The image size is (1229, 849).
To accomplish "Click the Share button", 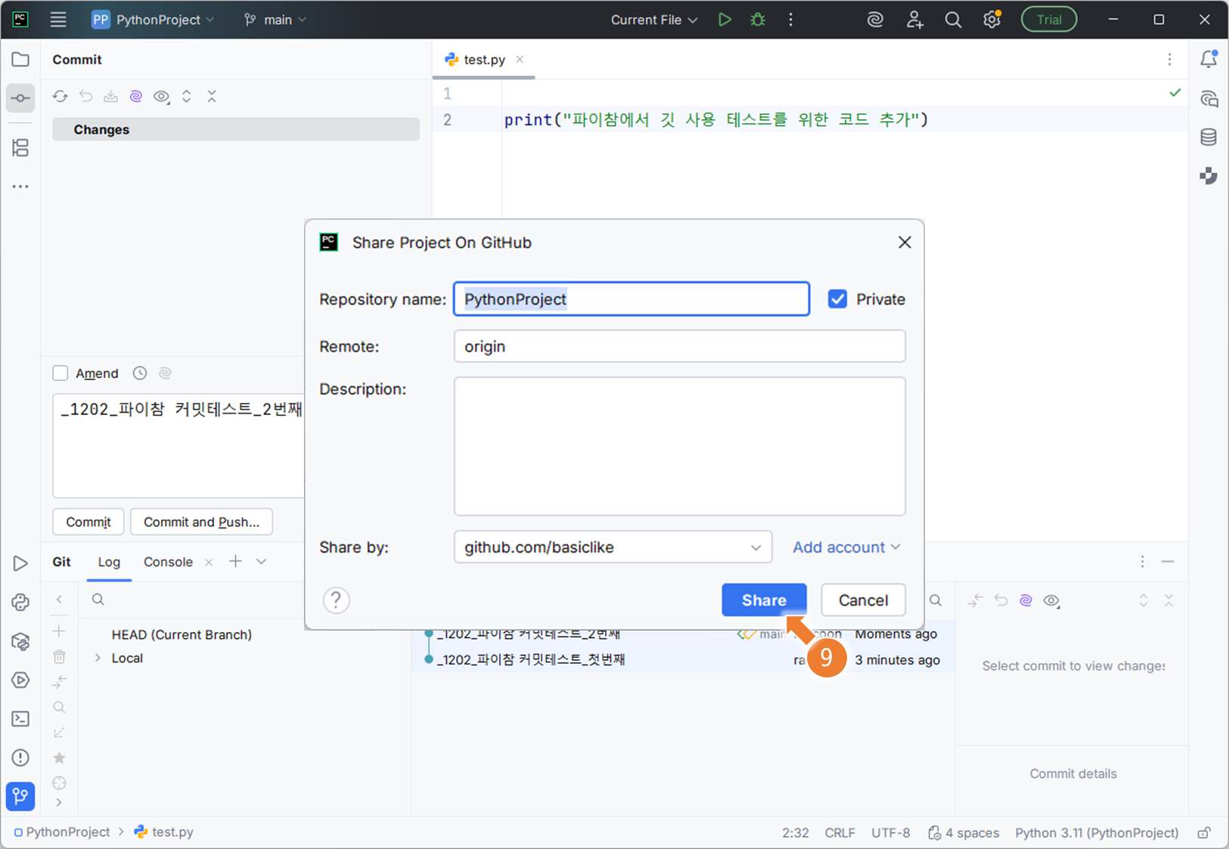I will [x=764, y=600].
